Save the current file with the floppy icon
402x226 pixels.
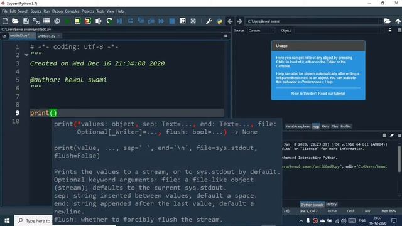[x=26, y=21]
